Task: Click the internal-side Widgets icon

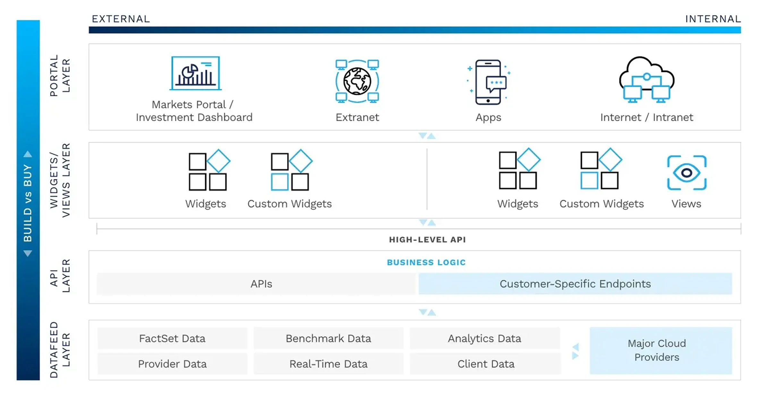Action: [520, 169]
